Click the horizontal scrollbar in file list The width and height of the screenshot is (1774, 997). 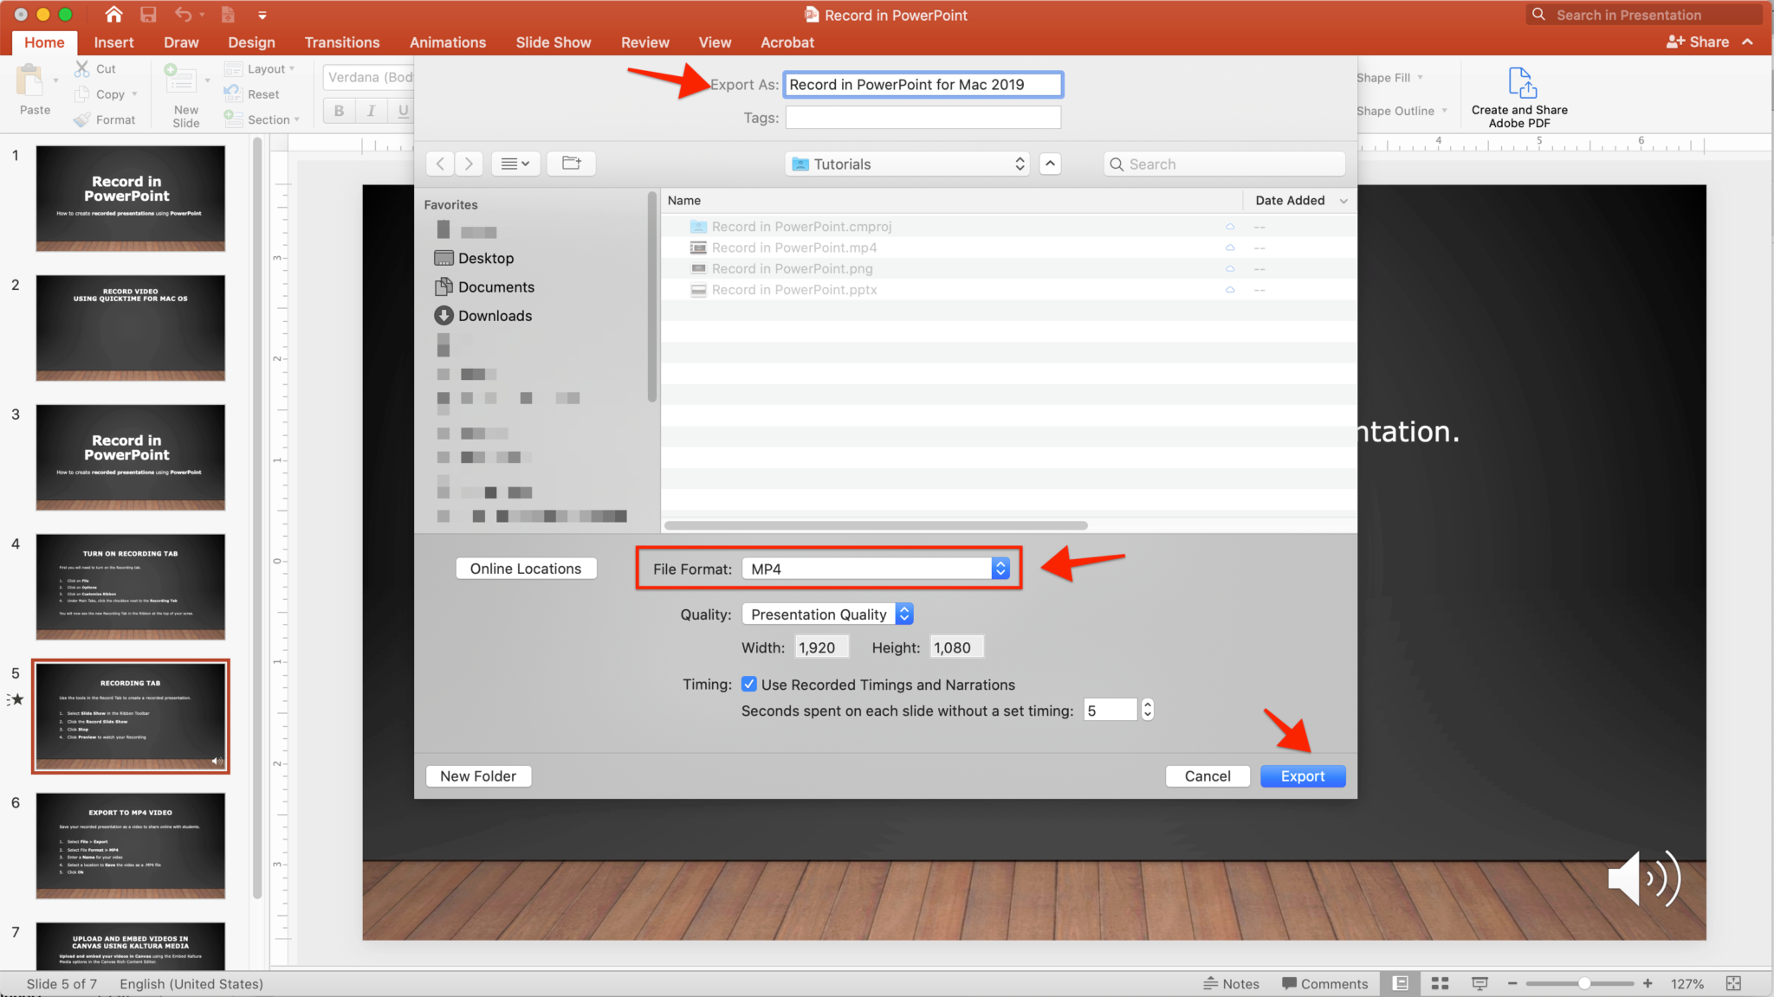coord(876,525)
